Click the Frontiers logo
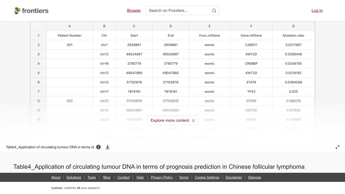Viewport: 345px width, 194px height. tap(32, 11)
